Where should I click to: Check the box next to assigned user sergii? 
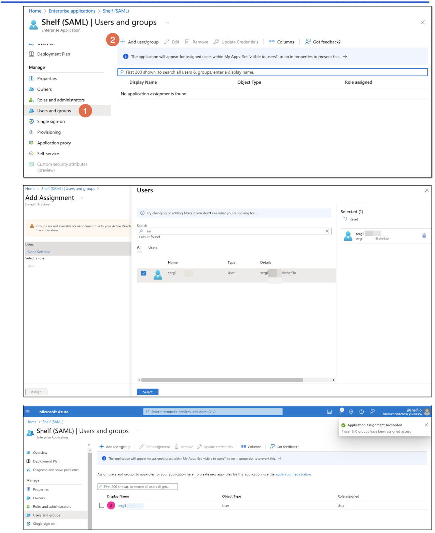[101, 505]
